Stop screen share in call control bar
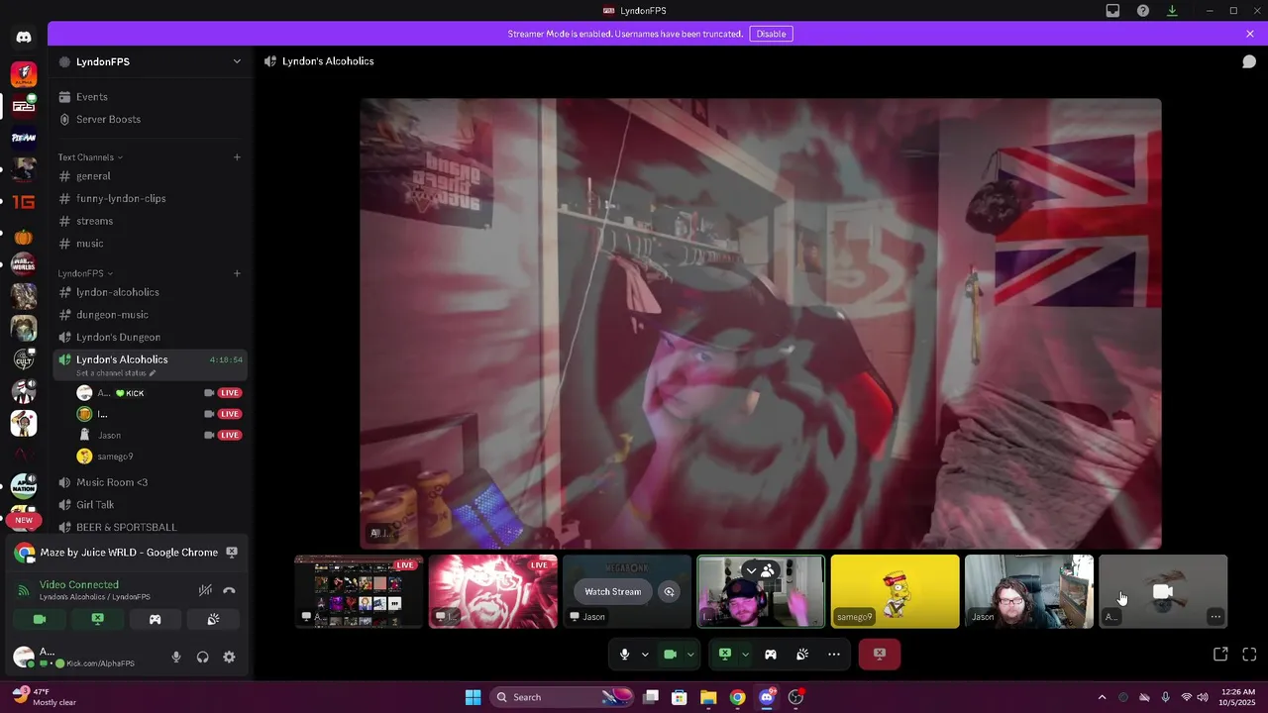The image size is (1268, 713). (725, 654)
